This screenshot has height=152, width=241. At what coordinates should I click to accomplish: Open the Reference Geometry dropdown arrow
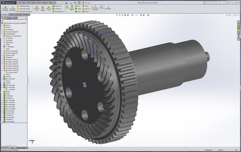(95, 12)
